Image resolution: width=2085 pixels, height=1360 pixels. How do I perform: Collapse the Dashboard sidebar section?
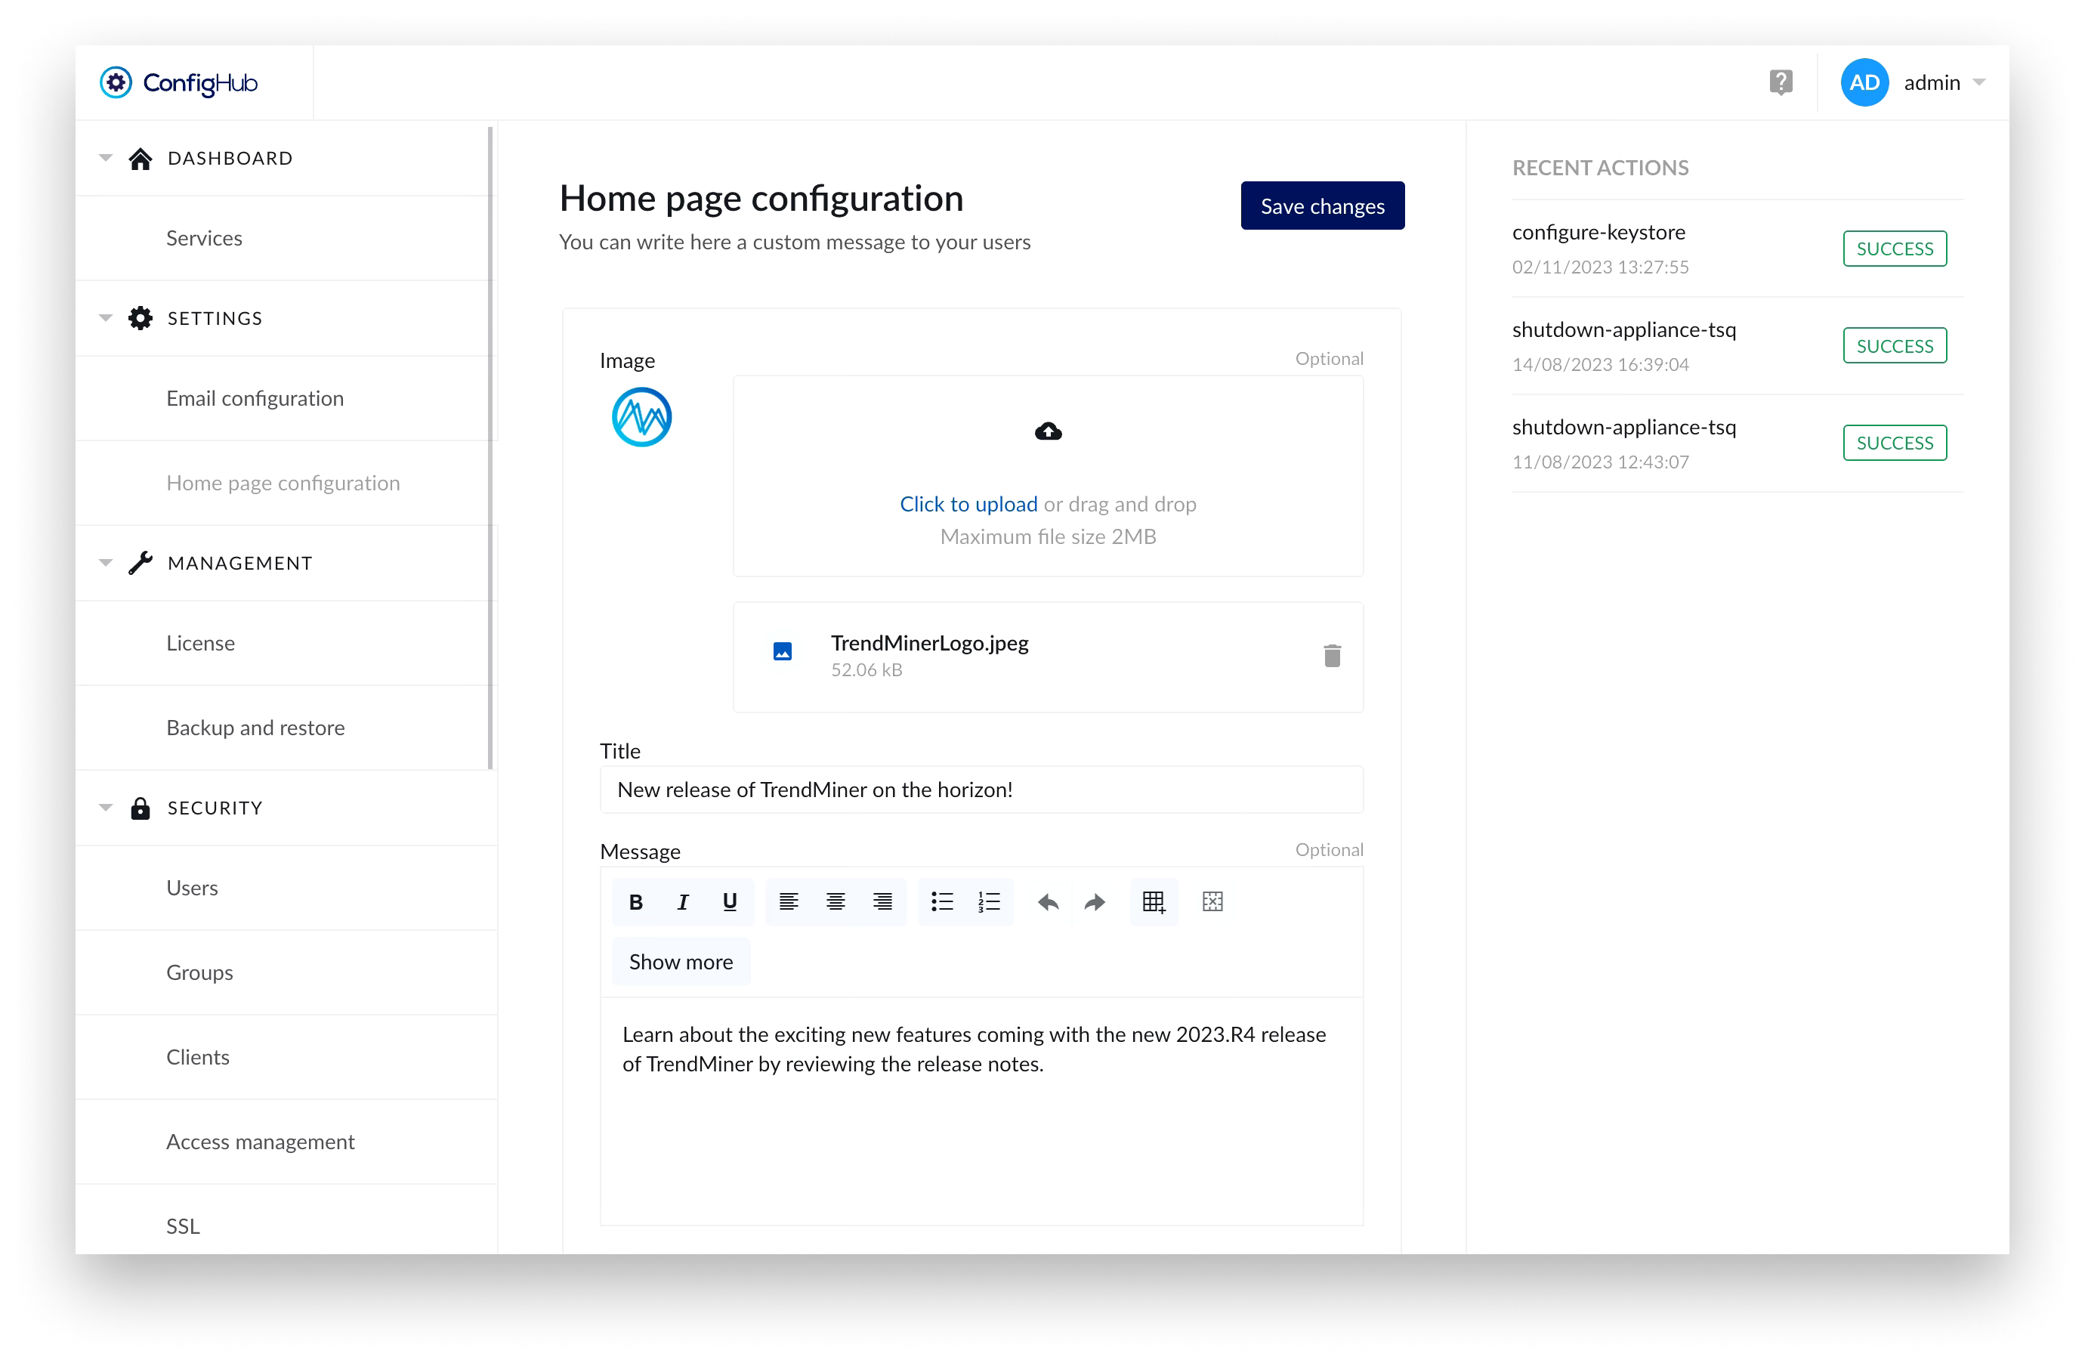pyautogui.click(x=106, y=158)
